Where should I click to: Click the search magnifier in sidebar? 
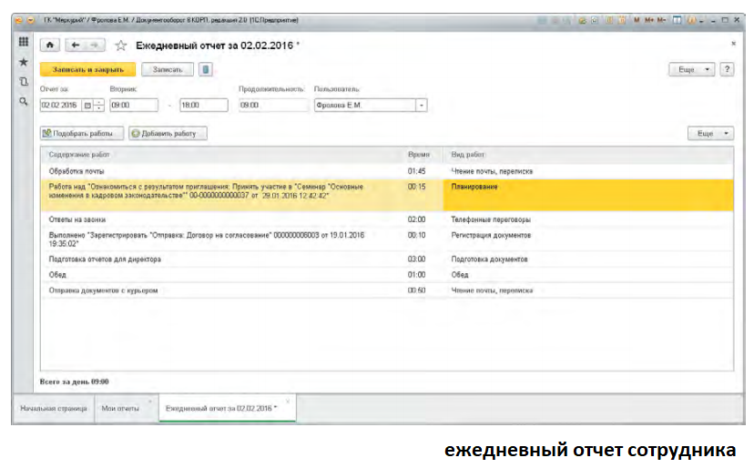coord(24,102)
